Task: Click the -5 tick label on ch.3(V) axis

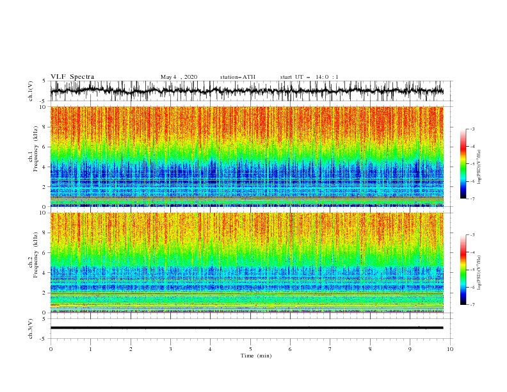Action: (44, 339)
